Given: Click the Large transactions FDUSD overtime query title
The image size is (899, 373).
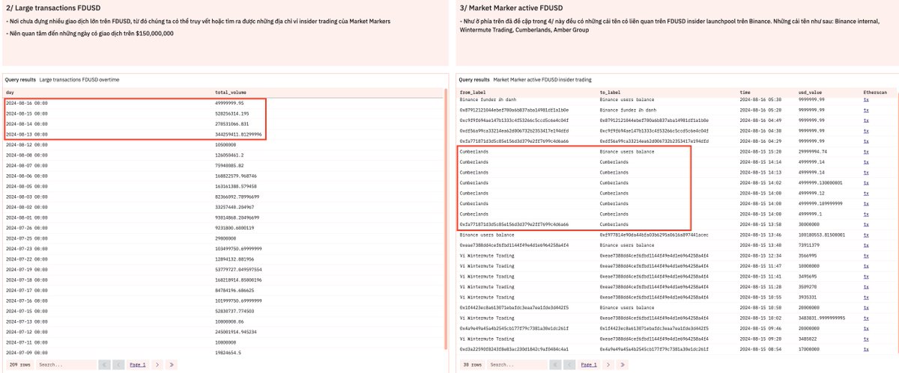Looking at the screenshot, I should 79,79.
